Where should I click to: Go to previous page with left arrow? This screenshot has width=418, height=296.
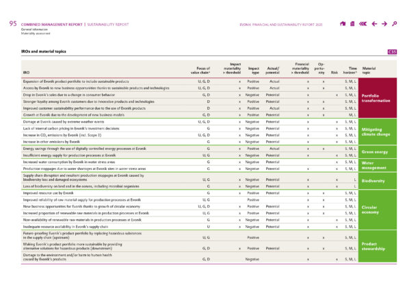(374, 24)
